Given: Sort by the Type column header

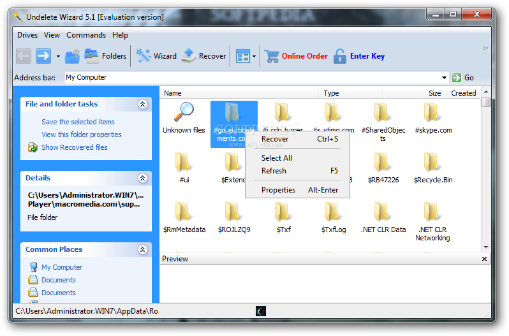Looking at the screenshot, I should 351,93.
